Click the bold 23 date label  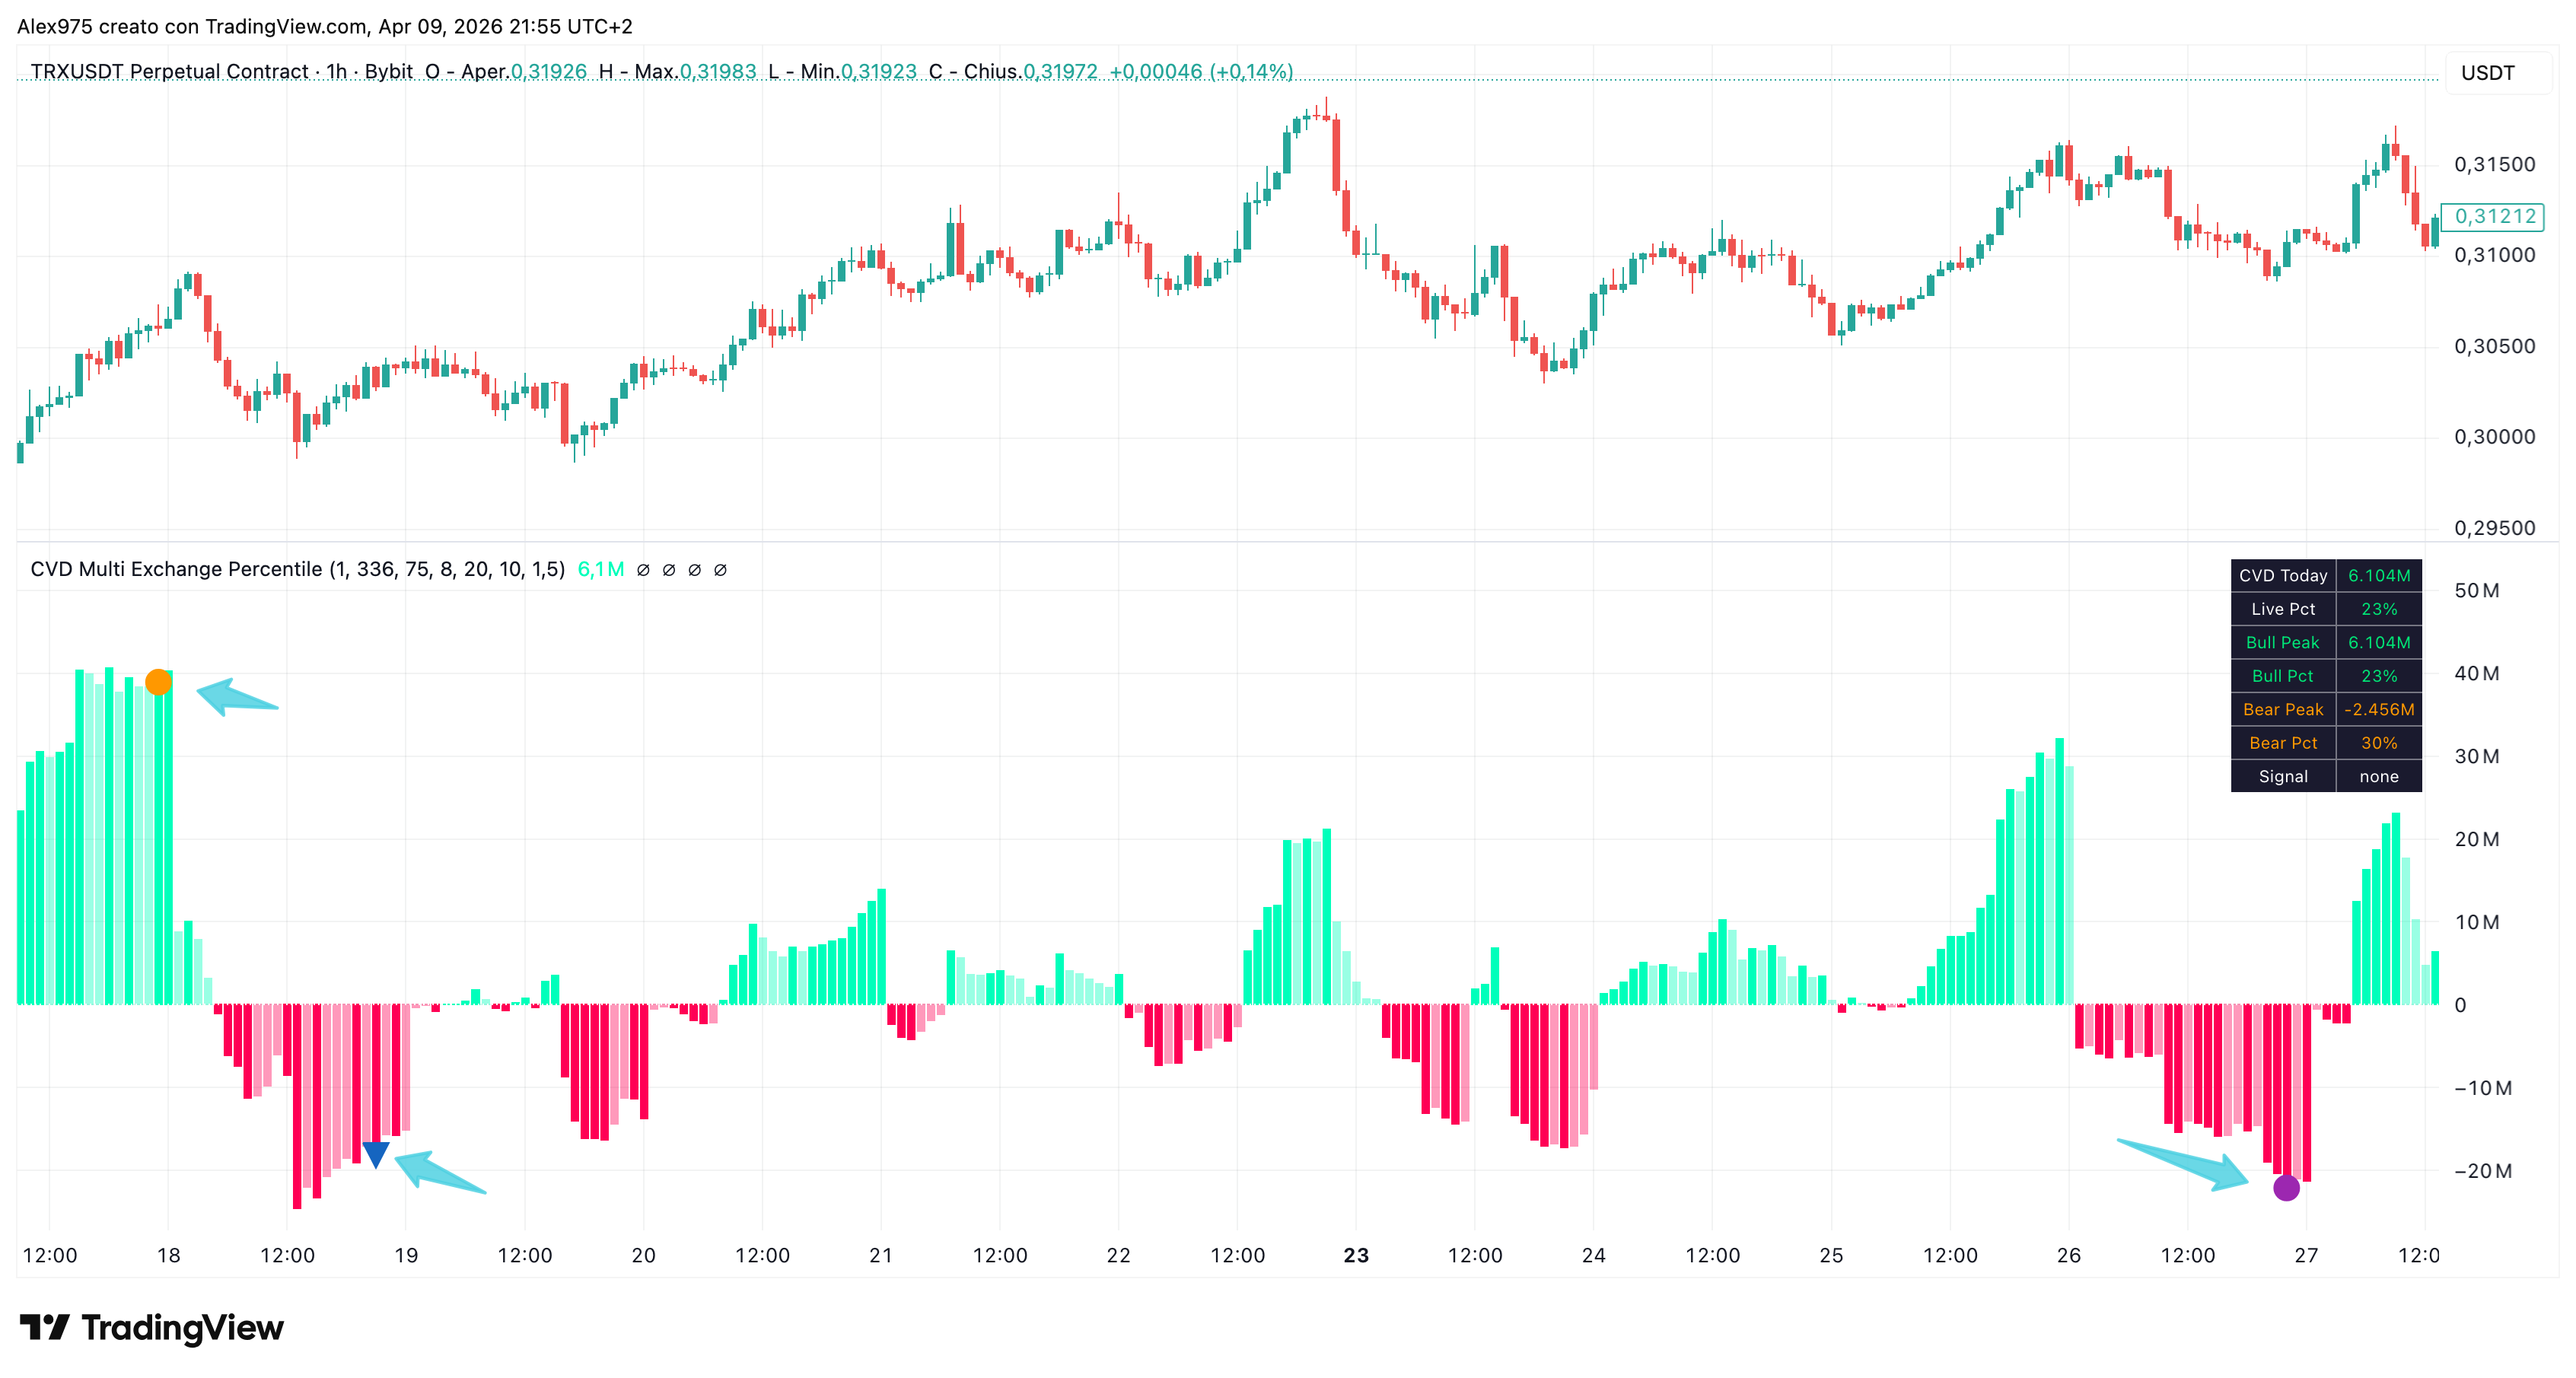tap(1355, 1256)
